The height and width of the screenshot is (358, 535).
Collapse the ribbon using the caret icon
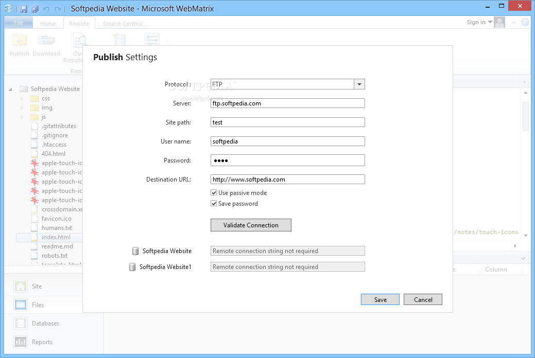point(513,23)
